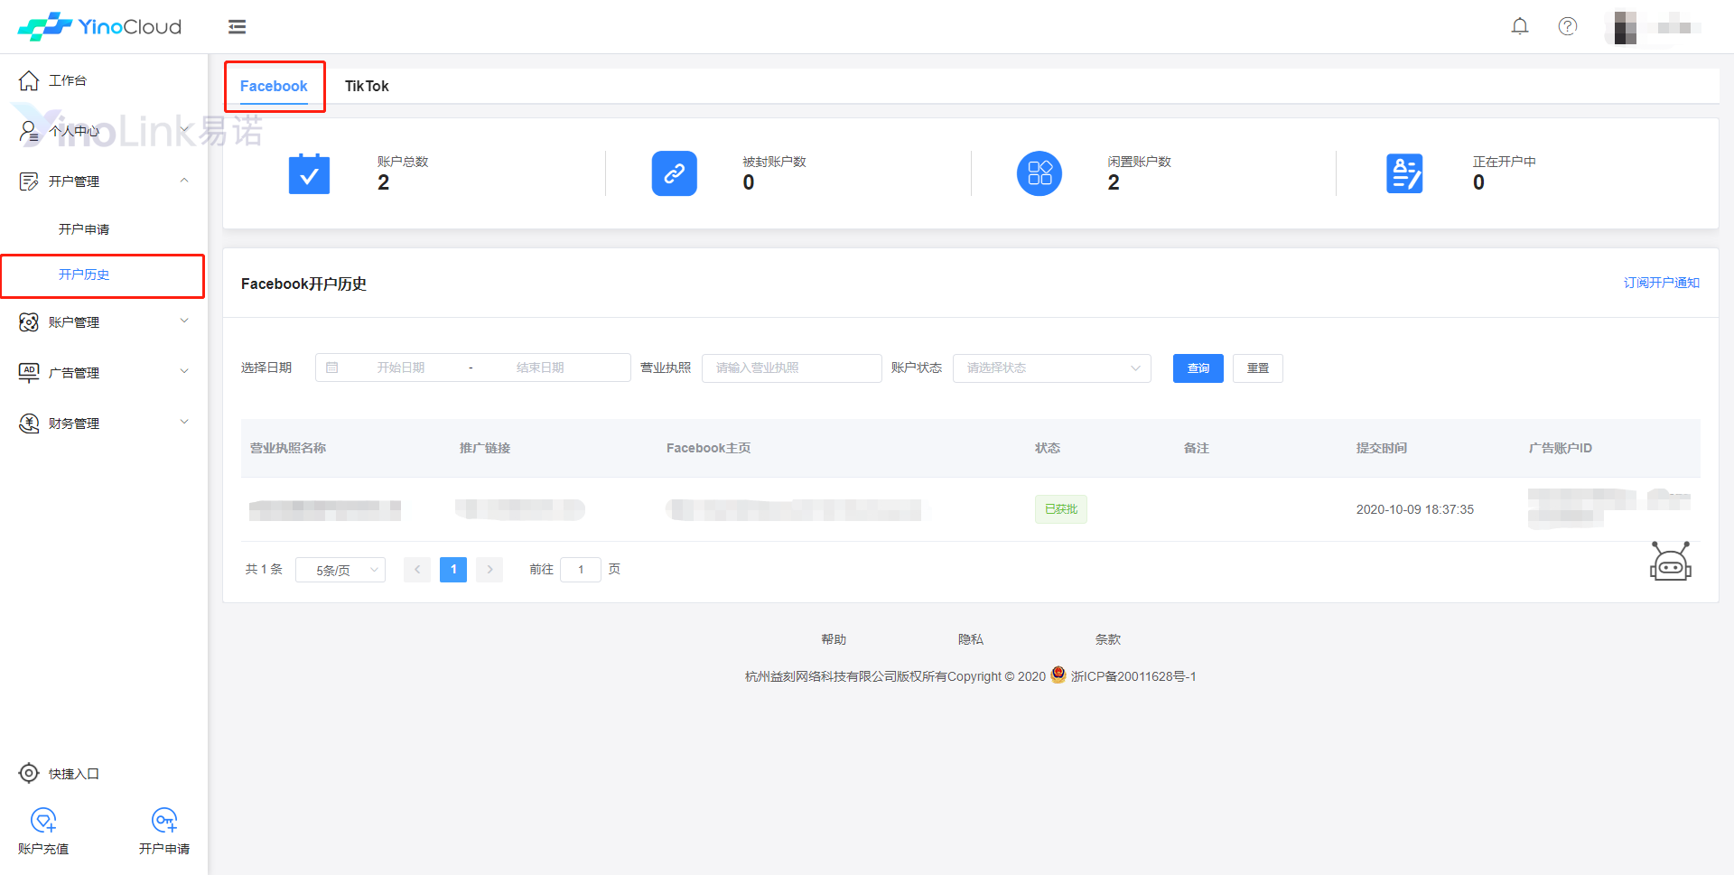Open the robot assistant chat icon
The width and height of the screenshot is (1734, 875).
(x=1671, y=562)
